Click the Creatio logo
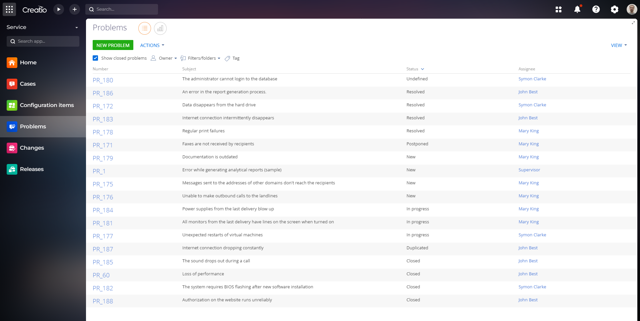 35,10
